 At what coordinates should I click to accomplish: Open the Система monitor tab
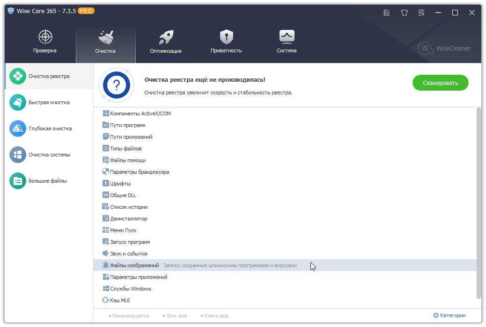tap(287, 42)
